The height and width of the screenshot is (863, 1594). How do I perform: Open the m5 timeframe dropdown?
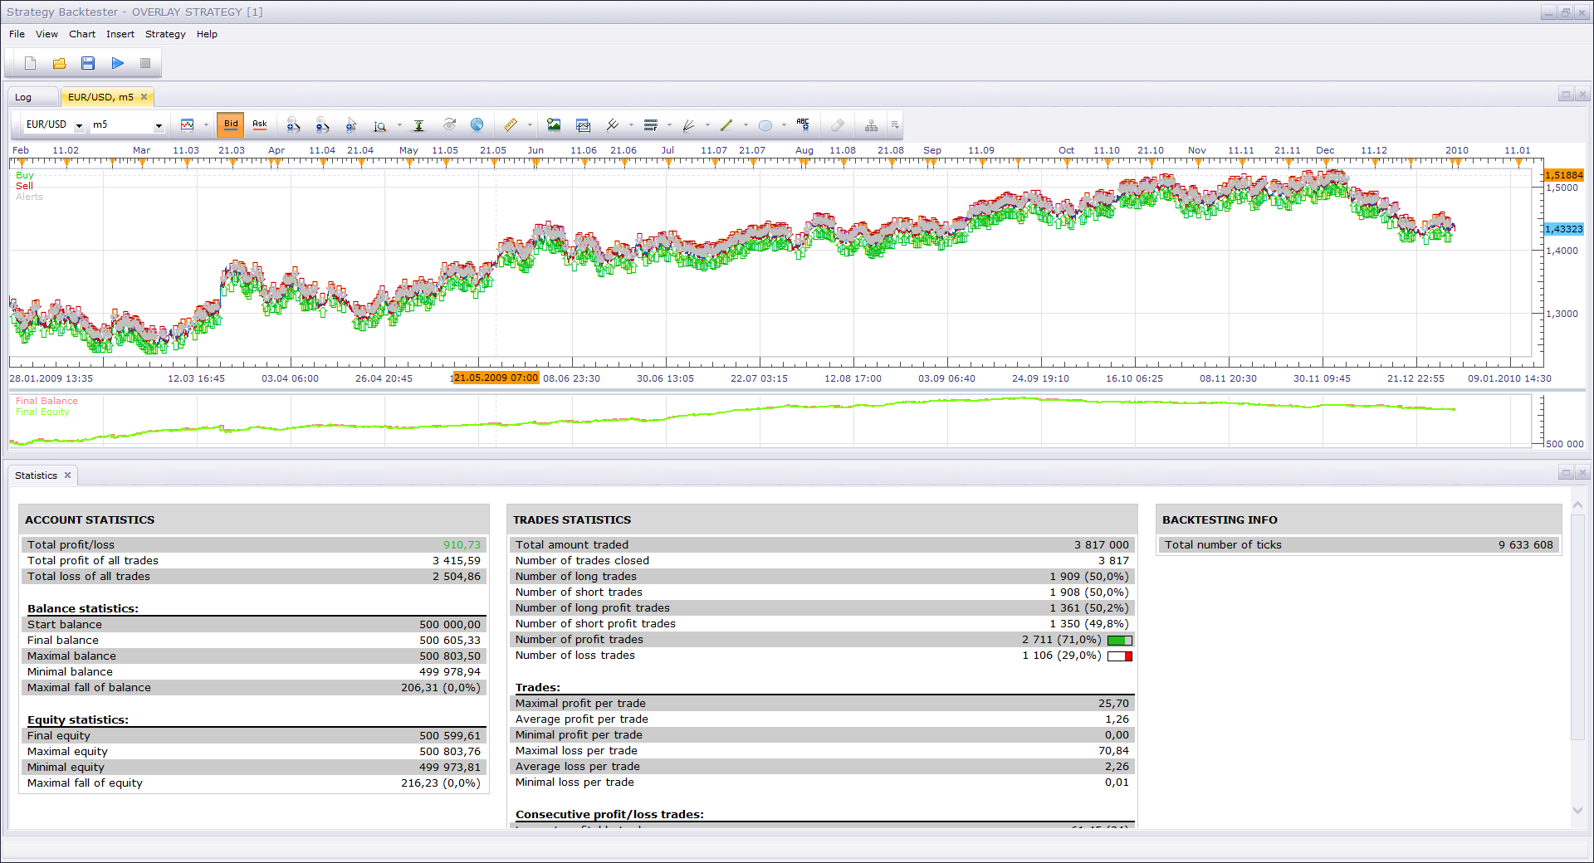tap(159, 126)
